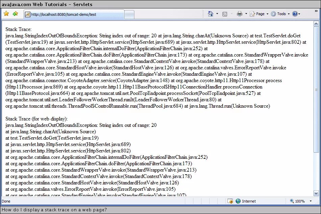The image size is (321, 214).
Task: Click the StandardHostValve.java:126 web display line
Action: [x=92, y=183]
